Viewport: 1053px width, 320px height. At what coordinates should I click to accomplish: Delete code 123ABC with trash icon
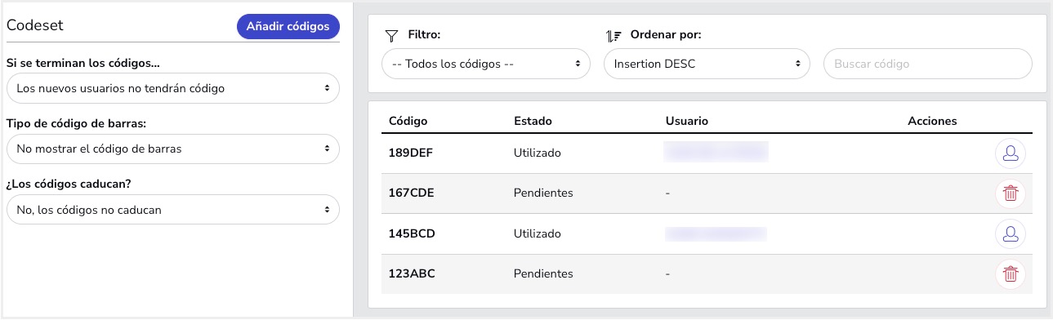coord(1011,274)
